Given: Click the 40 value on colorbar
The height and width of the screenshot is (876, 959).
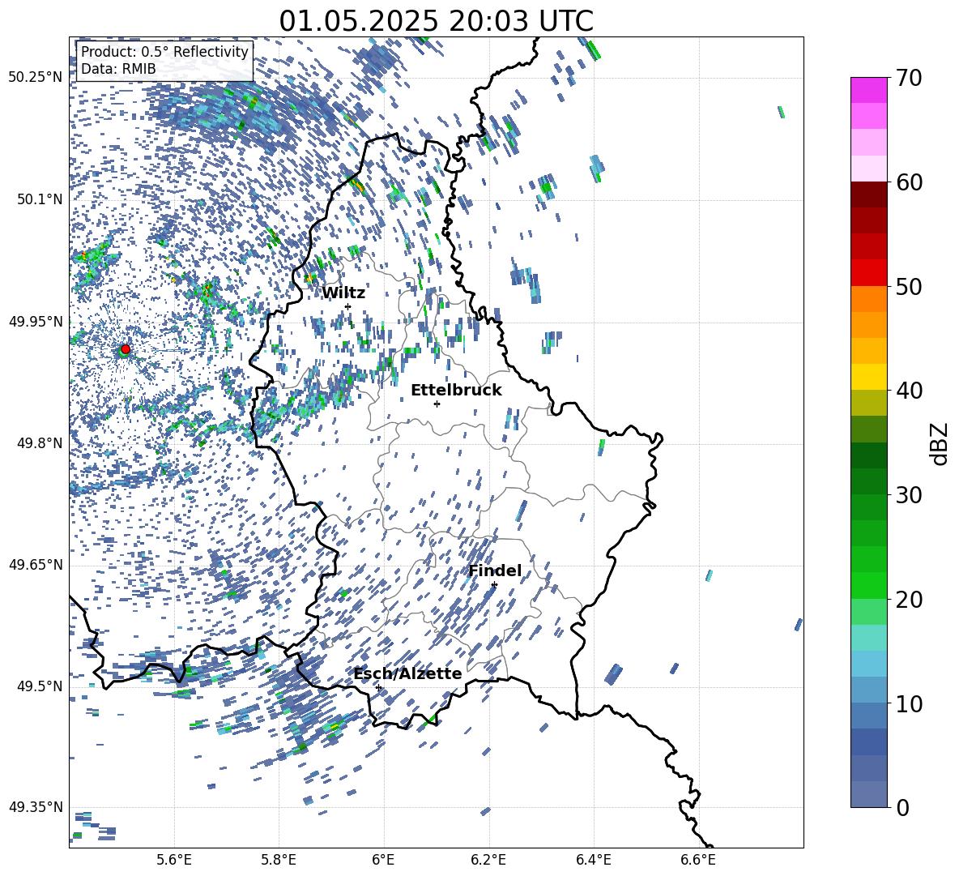Looking at the screenshot, I should point(909,391).
